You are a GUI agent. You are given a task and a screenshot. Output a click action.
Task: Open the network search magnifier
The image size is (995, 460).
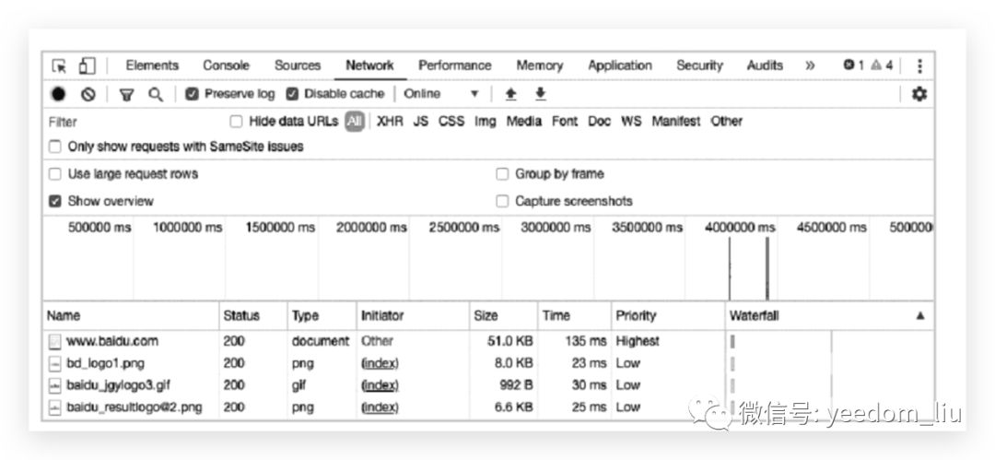pyautogui.click(x=156, y=94)
